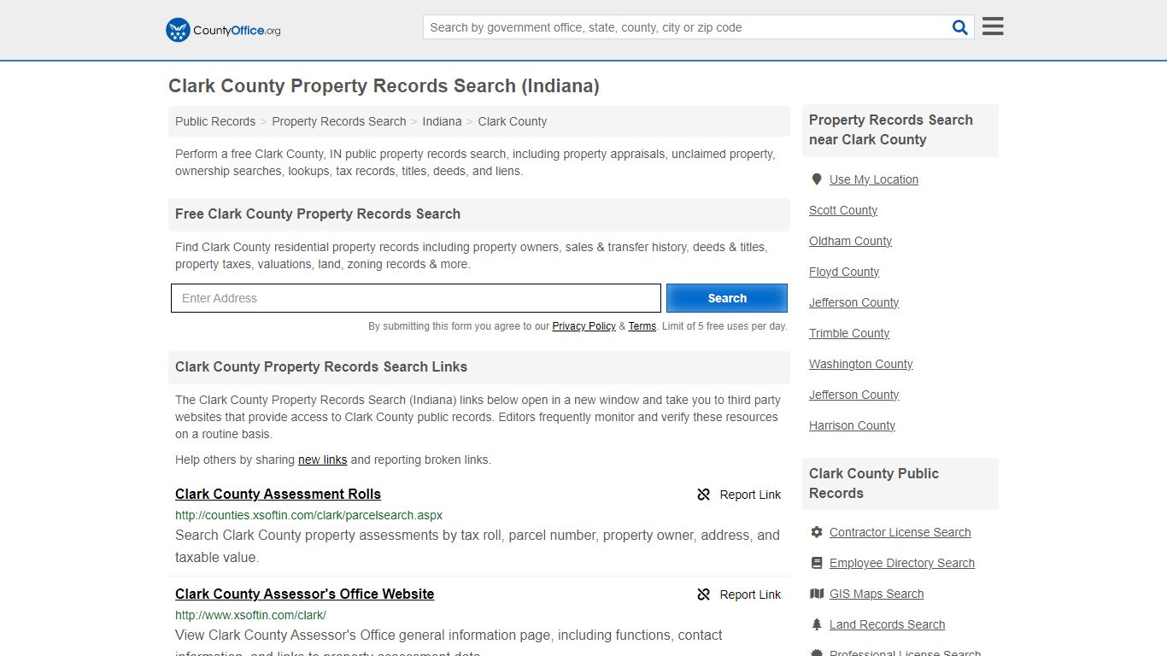The image size is (1167, 656).
Task: Click the book icon beside Employee Directory Search
Action: tap(817, 563)
